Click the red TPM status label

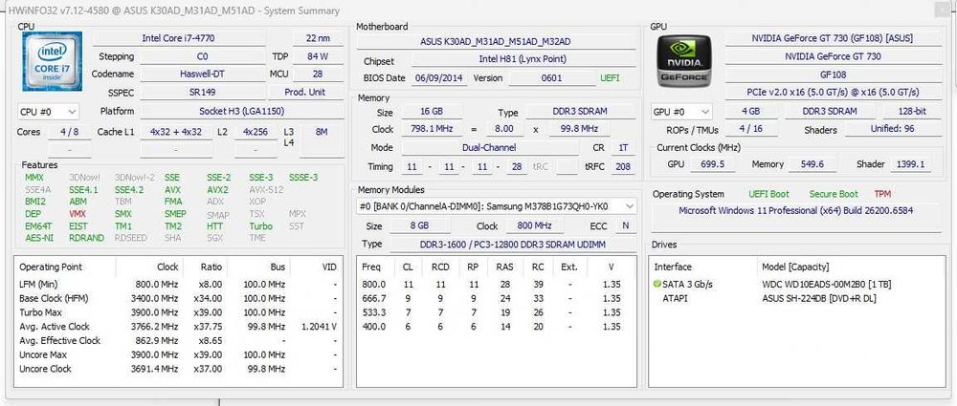click(x=882, y=194)
